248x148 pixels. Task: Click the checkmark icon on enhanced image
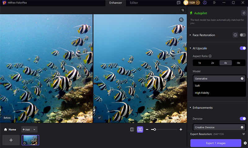tap(99, 118)
